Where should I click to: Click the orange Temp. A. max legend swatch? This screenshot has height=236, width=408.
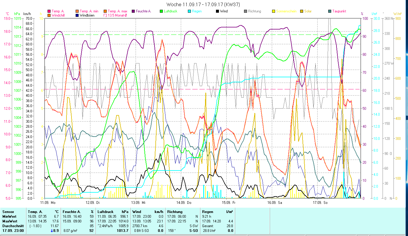pos(105,11)
